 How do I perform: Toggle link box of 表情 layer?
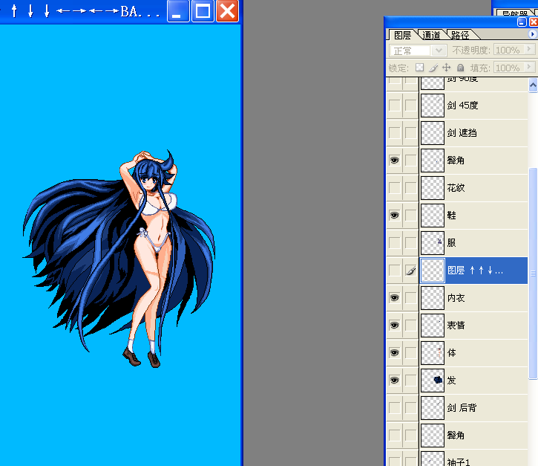point(411,326)
